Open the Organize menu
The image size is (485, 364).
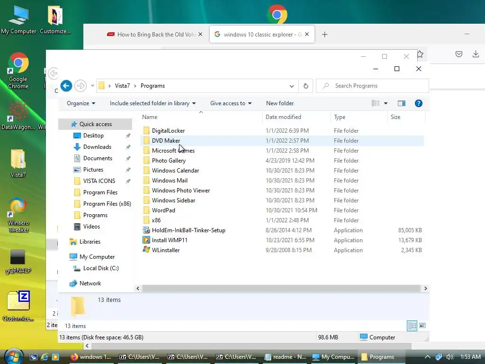coord(81,103)
